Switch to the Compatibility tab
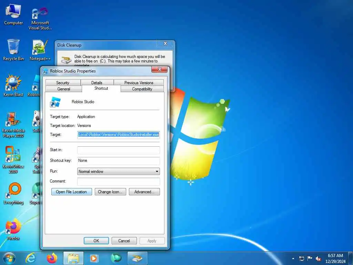Viewport: 353px width, 265px height. pos(142,89)
